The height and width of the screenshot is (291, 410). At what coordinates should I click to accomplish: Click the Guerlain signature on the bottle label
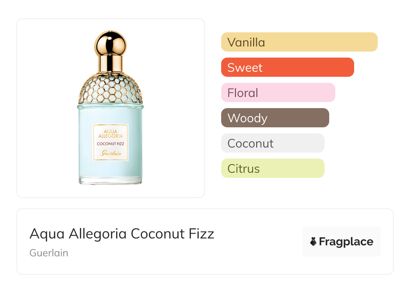[110, 153]
